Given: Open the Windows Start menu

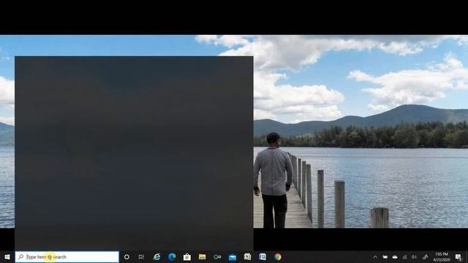Looking at the screenshot, I should [7, 256].
